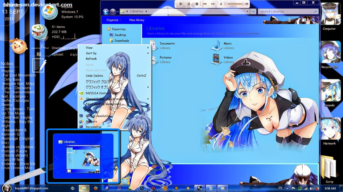Choose Refresh from the context menu
Image resolution: width=343 pixels, height=192 pixels.
(x=91, y=59)
